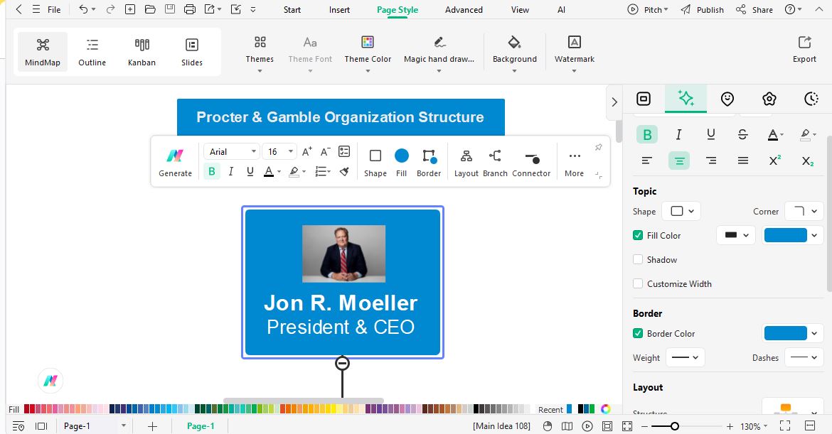The height and width of the screenshot is (434, 832).
Task: Save document with floppy disk icon
Action: coord(170,9)
